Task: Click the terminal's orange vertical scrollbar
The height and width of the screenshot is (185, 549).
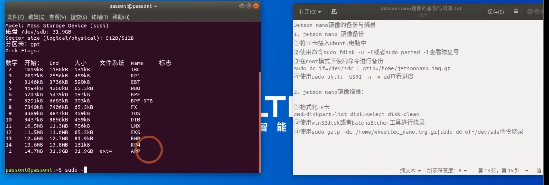Action: pyautogui.click(x=259, y=122)
